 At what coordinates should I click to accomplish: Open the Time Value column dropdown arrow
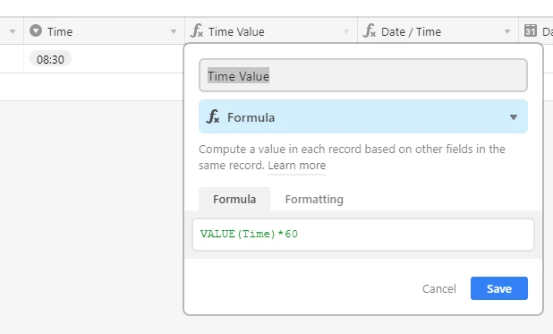click(x=346, y=31)
